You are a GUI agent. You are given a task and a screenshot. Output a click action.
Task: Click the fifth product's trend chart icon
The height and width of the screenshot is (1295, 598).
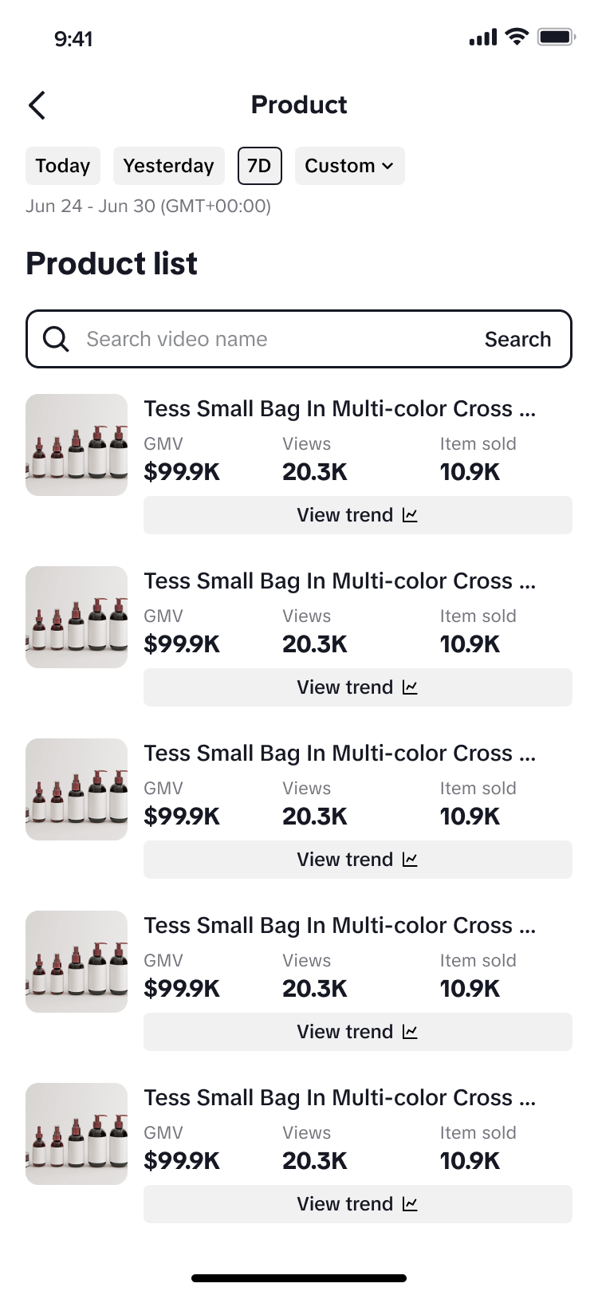[410, 1204]
